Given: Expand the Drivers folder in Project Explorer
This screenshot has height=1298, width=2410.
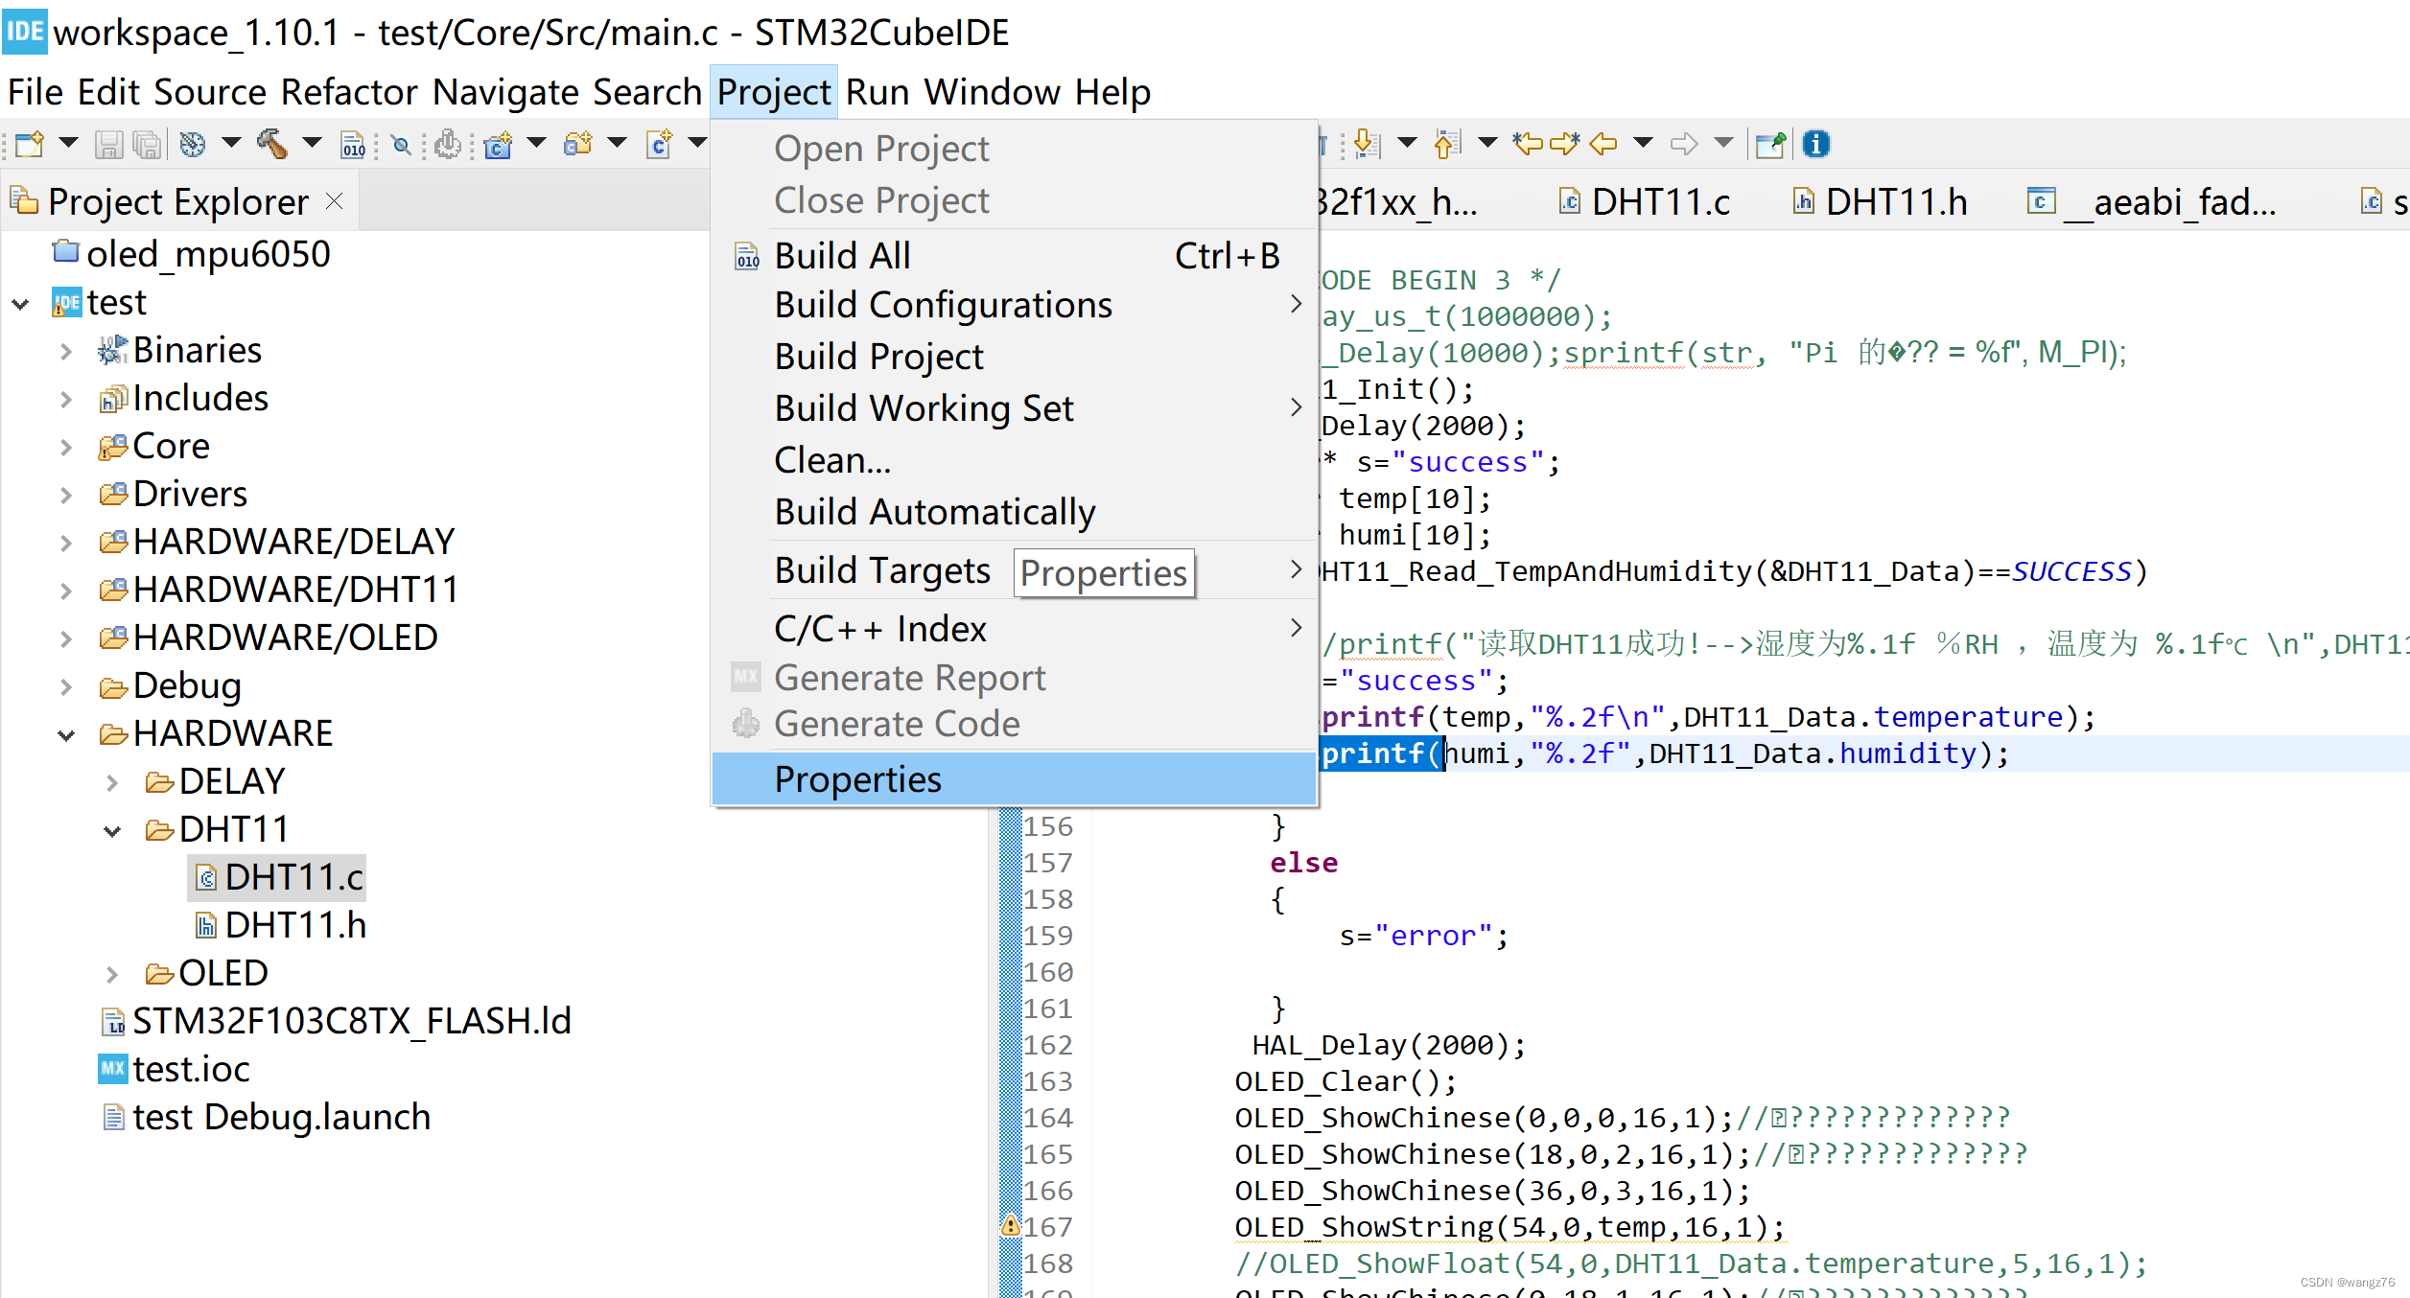Looking at the screenshot, I should 64,493.
